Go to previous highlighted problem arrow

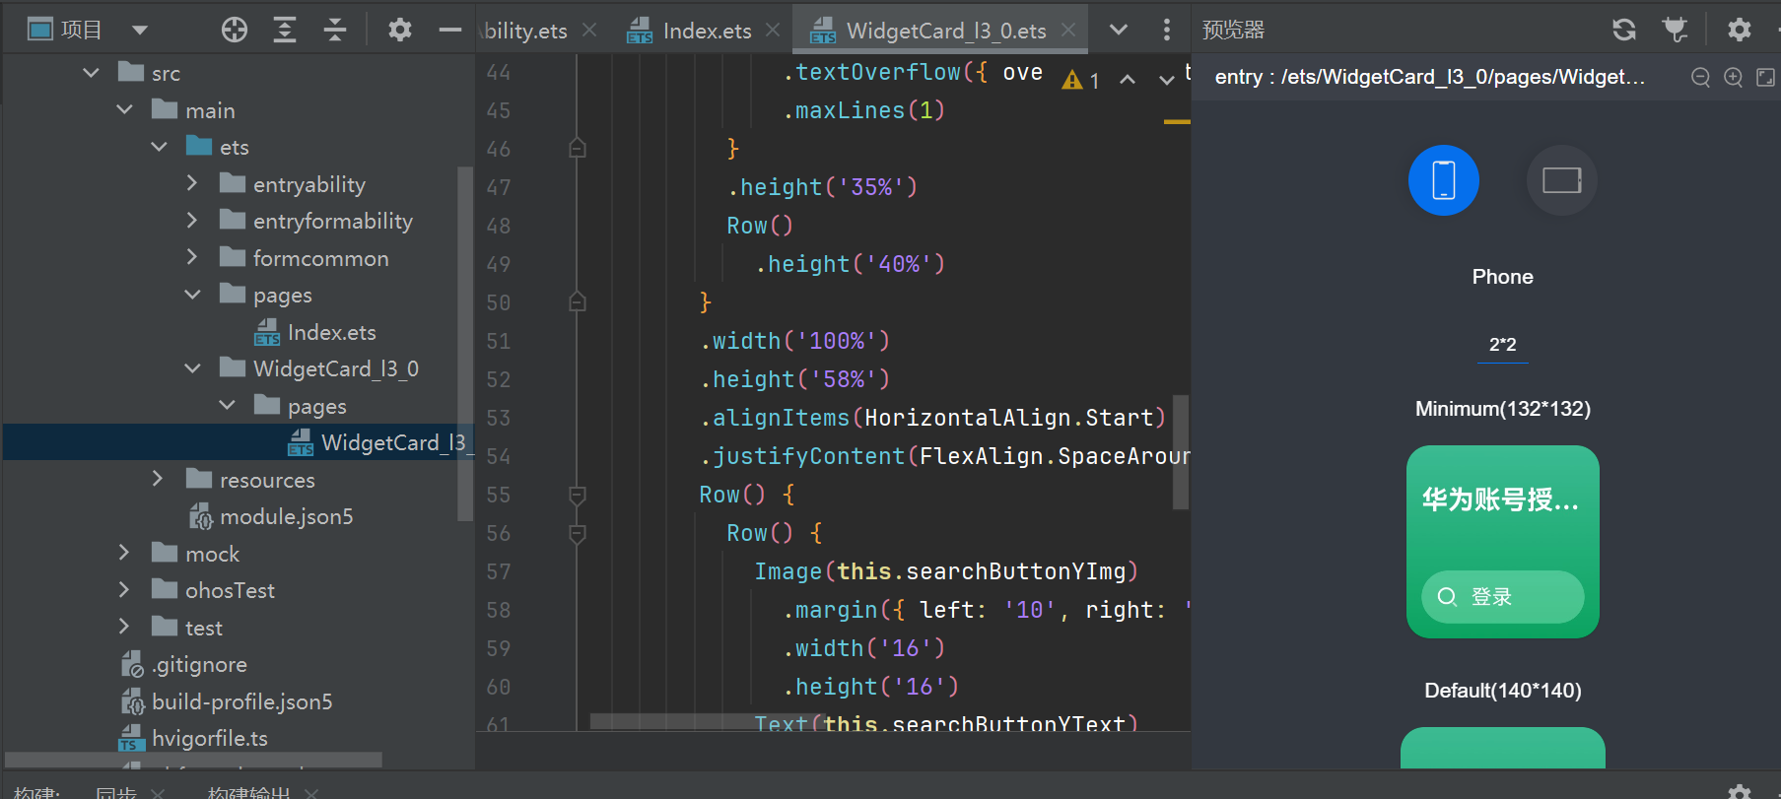[1128, 80]
